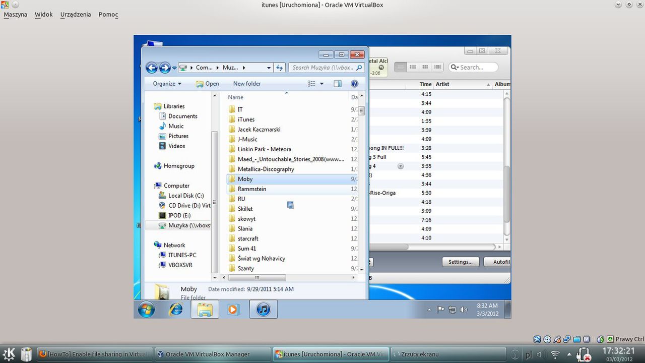Click the Explorer Forward arrow button
This screenshot has width=645, height=363.
point(165,68)
